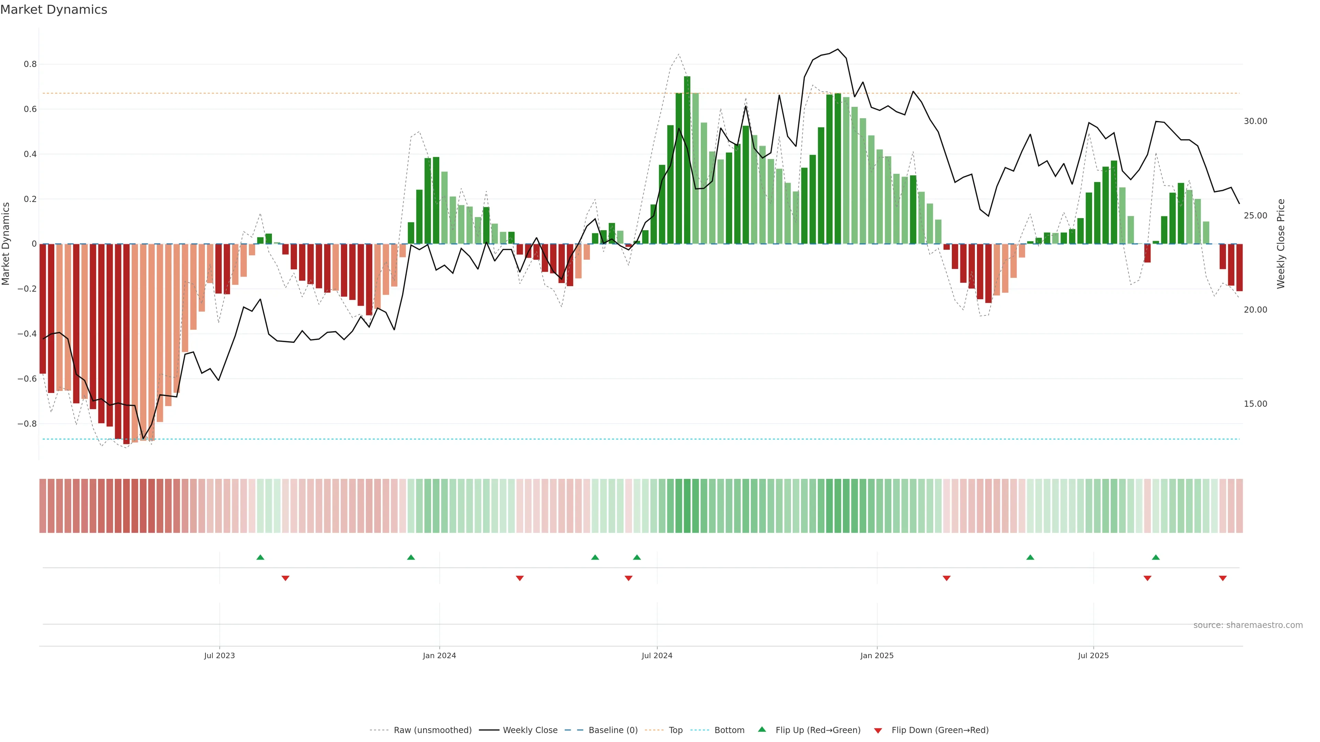
Task: Click the Jan 2025 x-axis label
Action: coord(877,655)
